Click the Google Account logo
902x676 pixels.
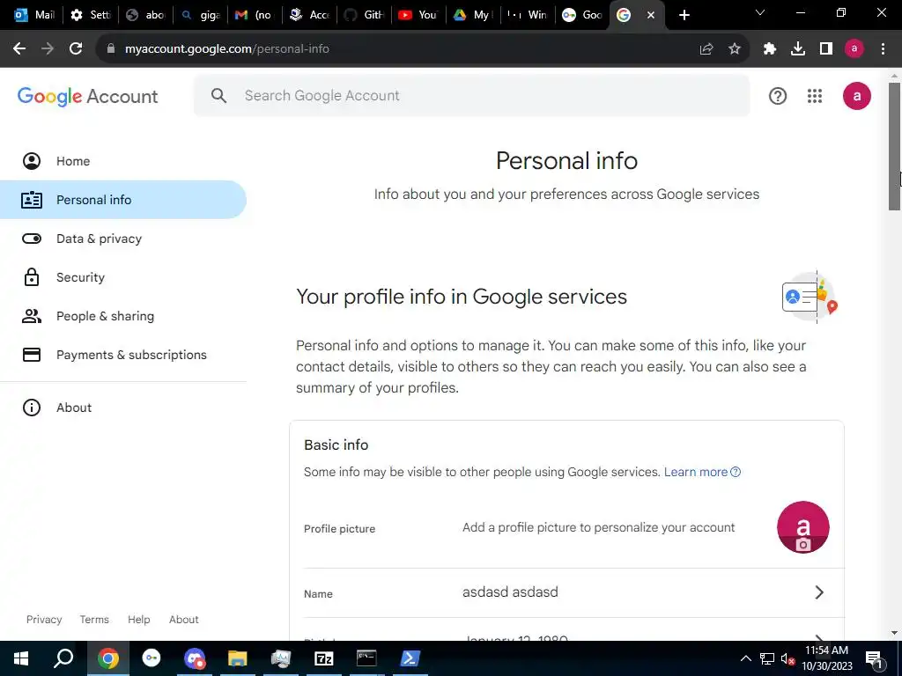coord(87,97)
